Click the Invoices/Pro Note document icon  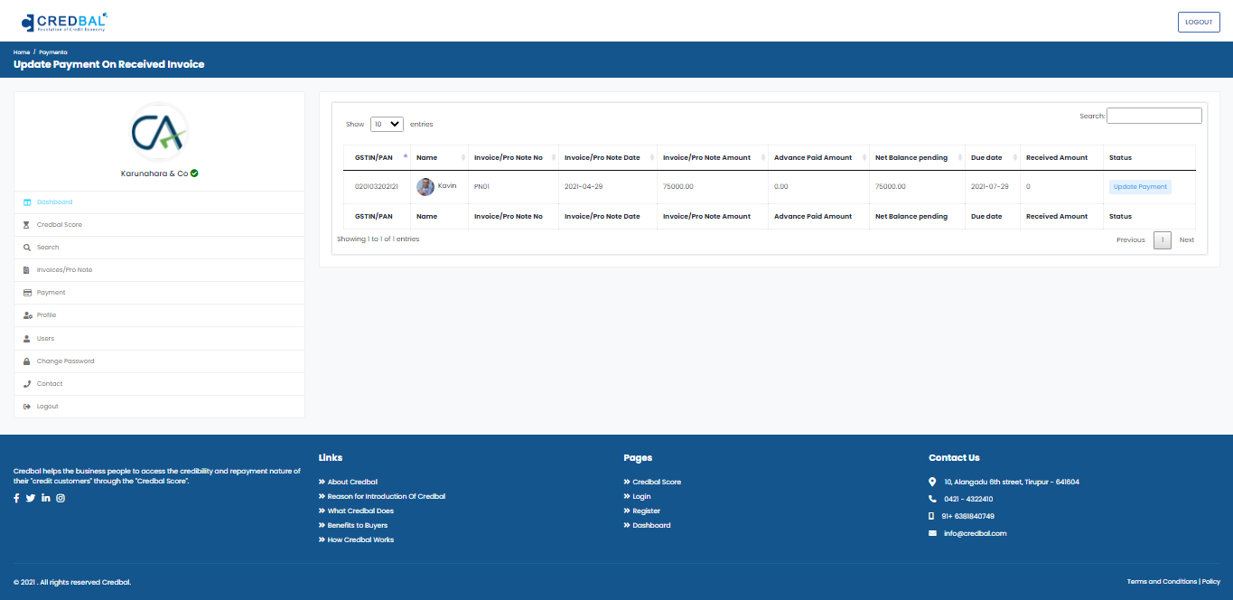coord(27,270)
